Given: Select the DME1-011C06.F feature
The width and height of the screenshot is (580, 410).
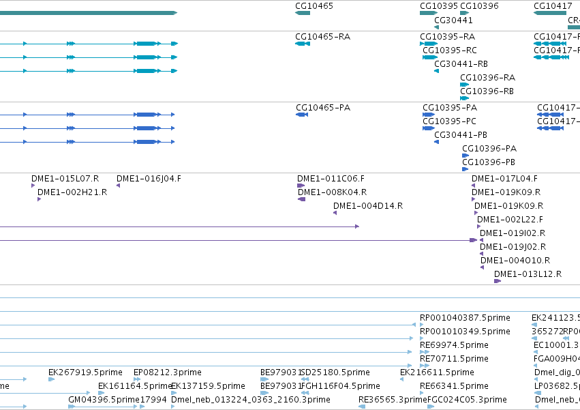Looking at the screenshot, I should point(331,179).
